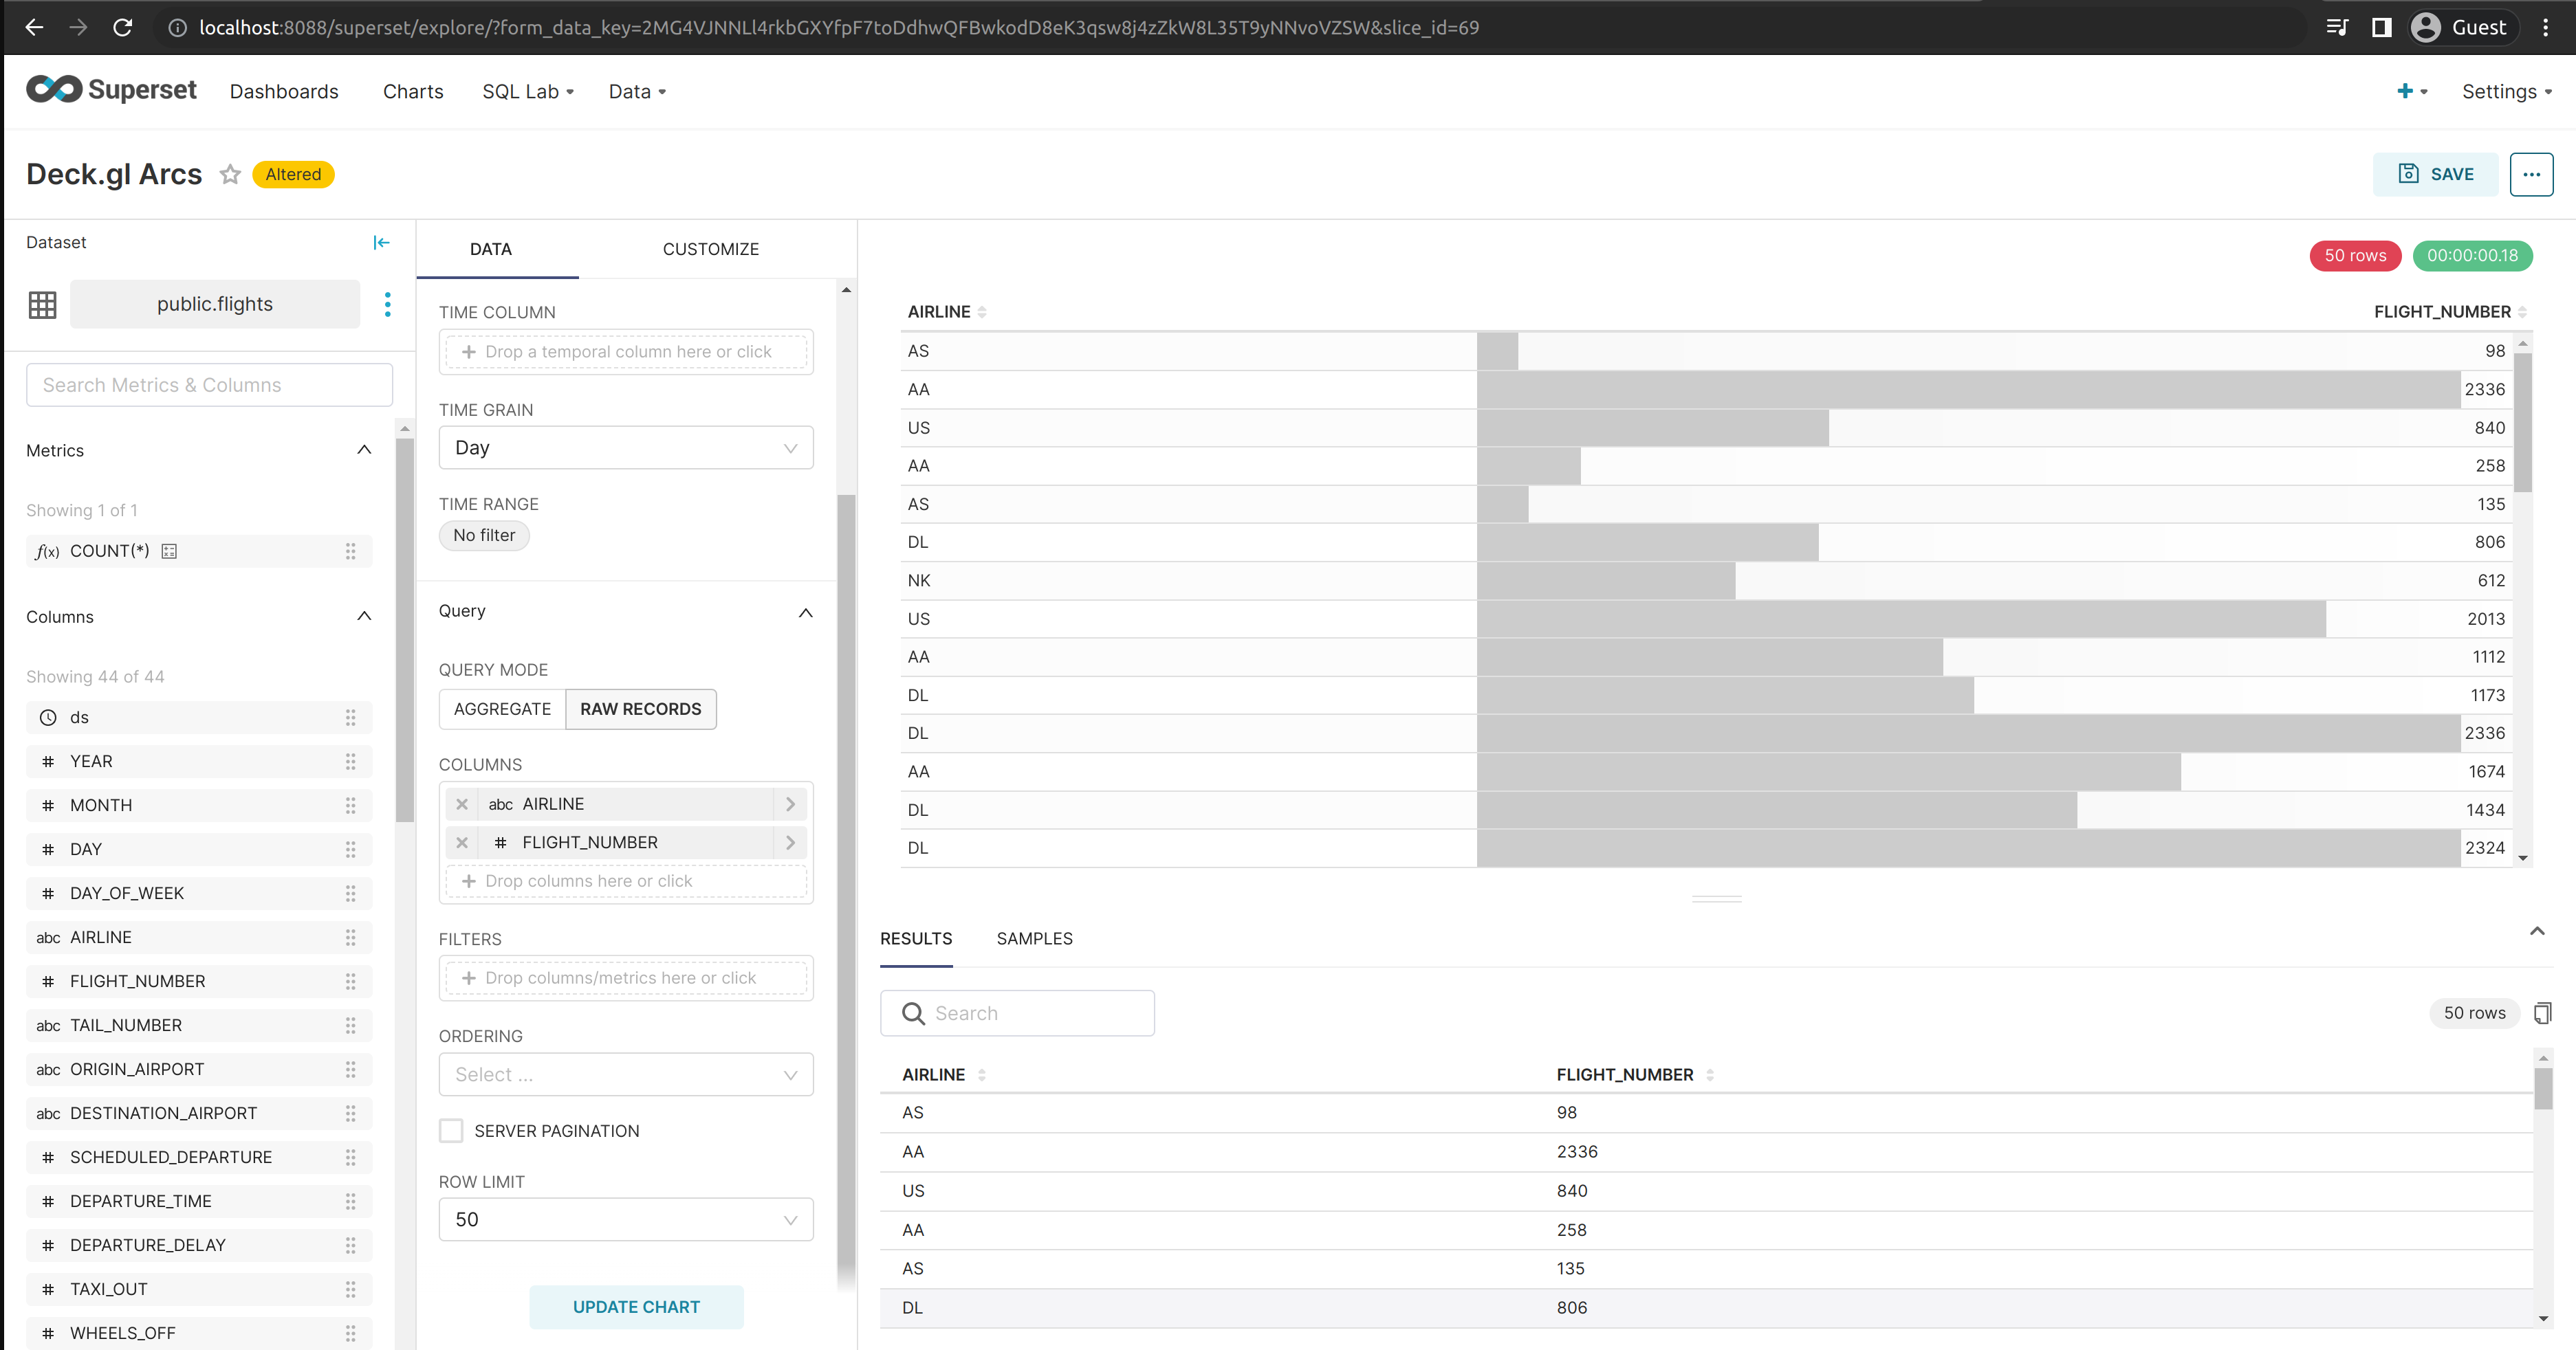Image resolution: width=2576 pixels, height=1350 pixels.
Task: Favorite the Deck.gl Arcs chart via star icon
Action: click(x=230, y=174)
